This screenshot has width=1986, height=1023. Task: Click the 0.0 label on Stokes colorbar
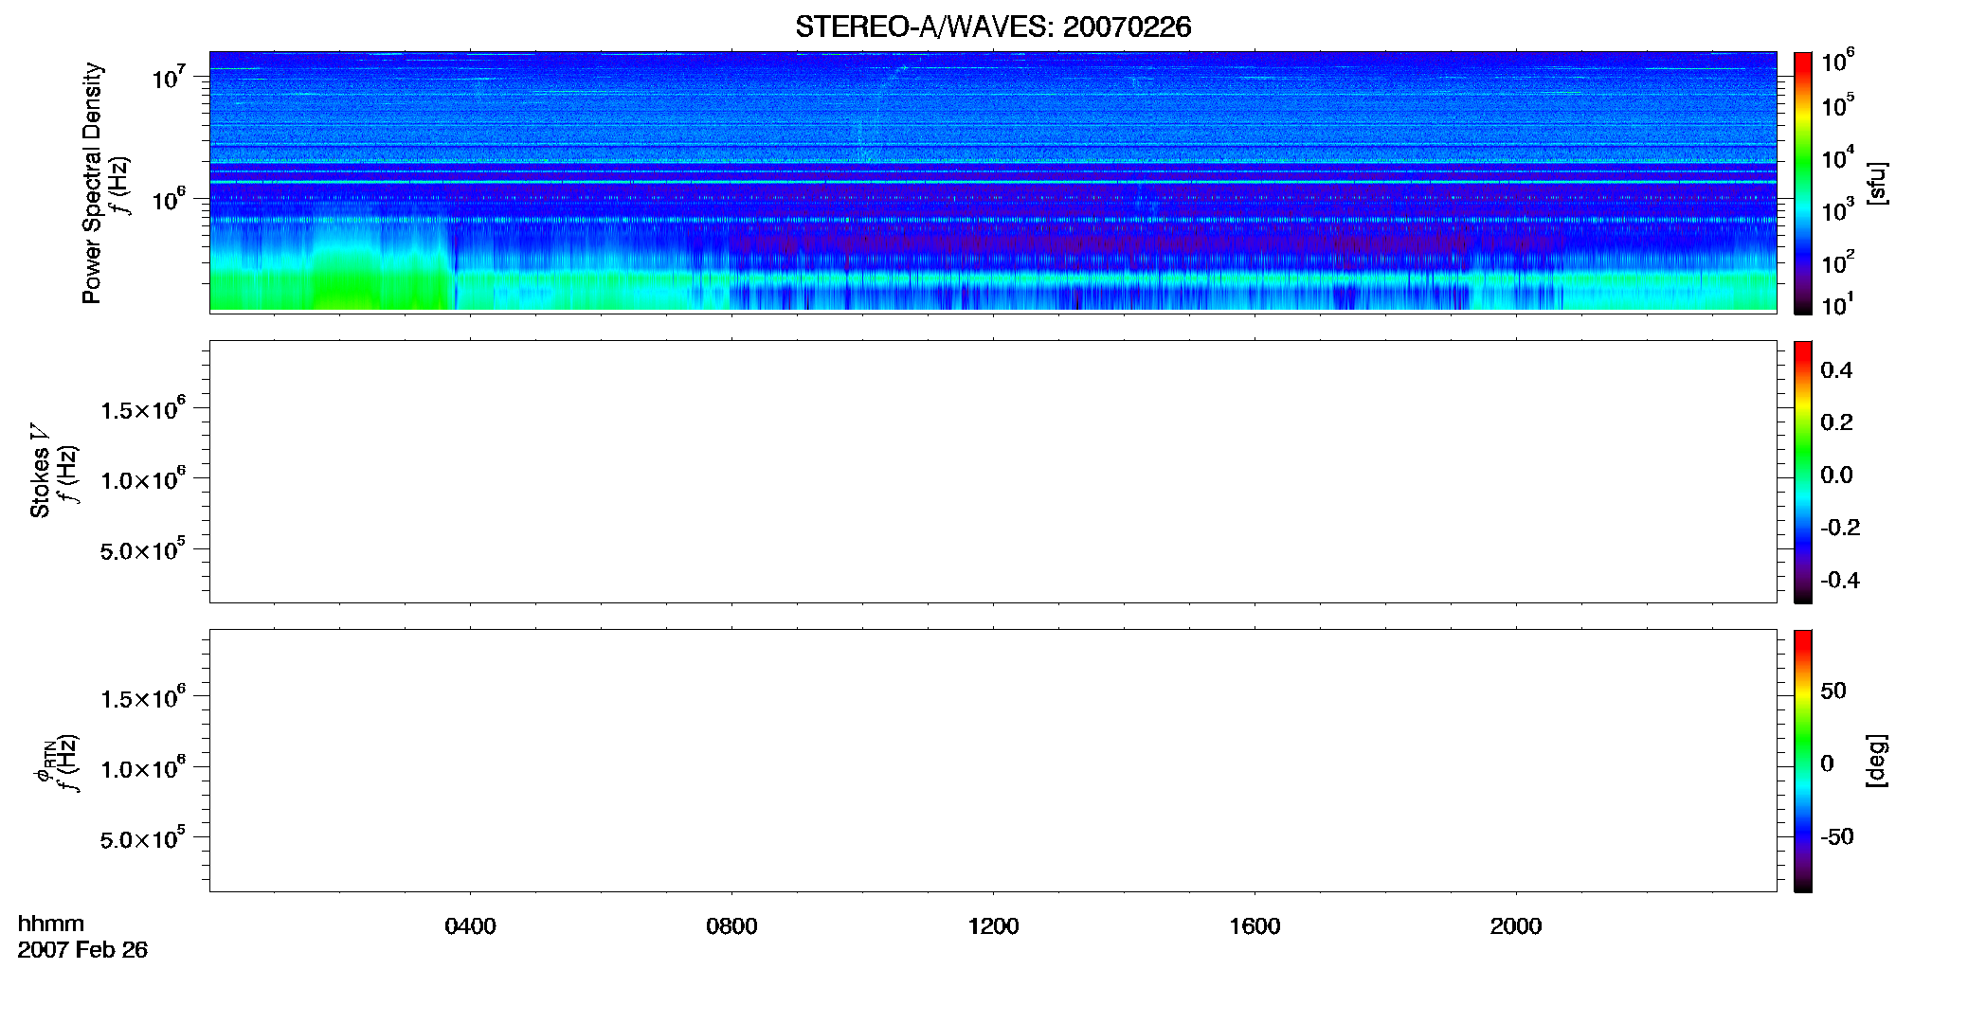(1836, 476)
